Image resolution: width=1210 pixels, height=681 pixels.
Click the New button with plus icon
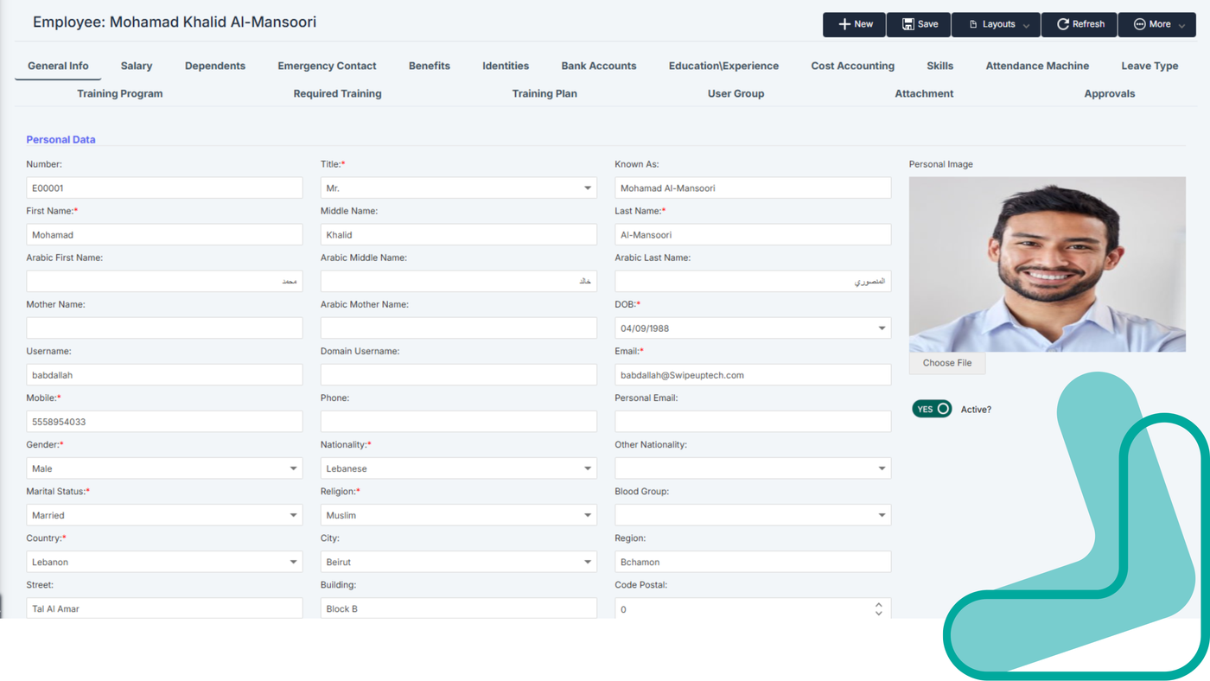pos(854,24)
